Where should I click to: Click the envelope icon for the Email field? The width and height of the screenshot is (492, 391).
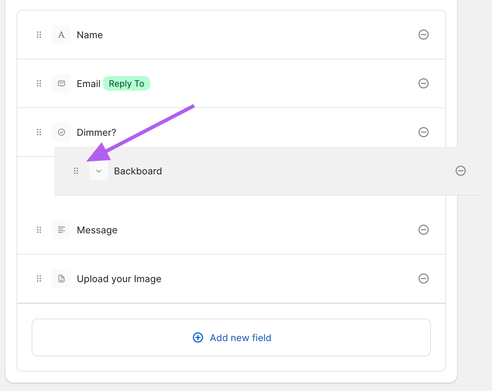coord(62,84)
